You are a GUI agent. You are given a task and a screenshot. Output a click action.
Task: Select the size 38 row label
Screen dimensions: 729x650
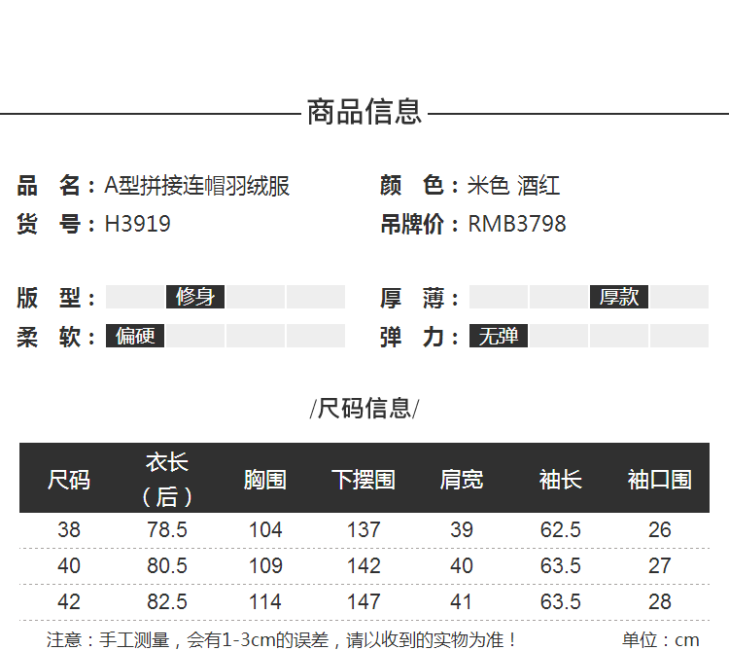tap(69, 530)
